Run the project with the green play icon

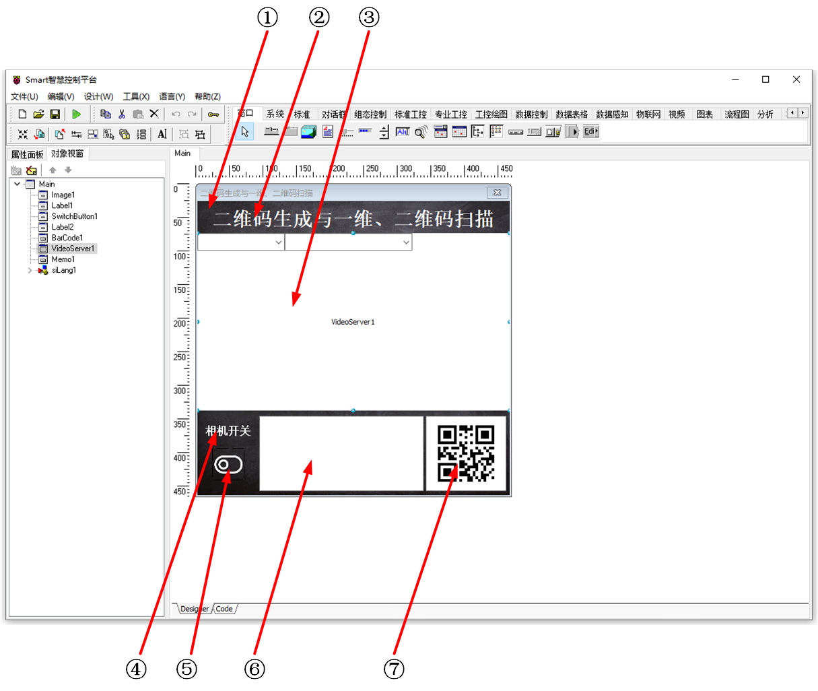[77, 114]
